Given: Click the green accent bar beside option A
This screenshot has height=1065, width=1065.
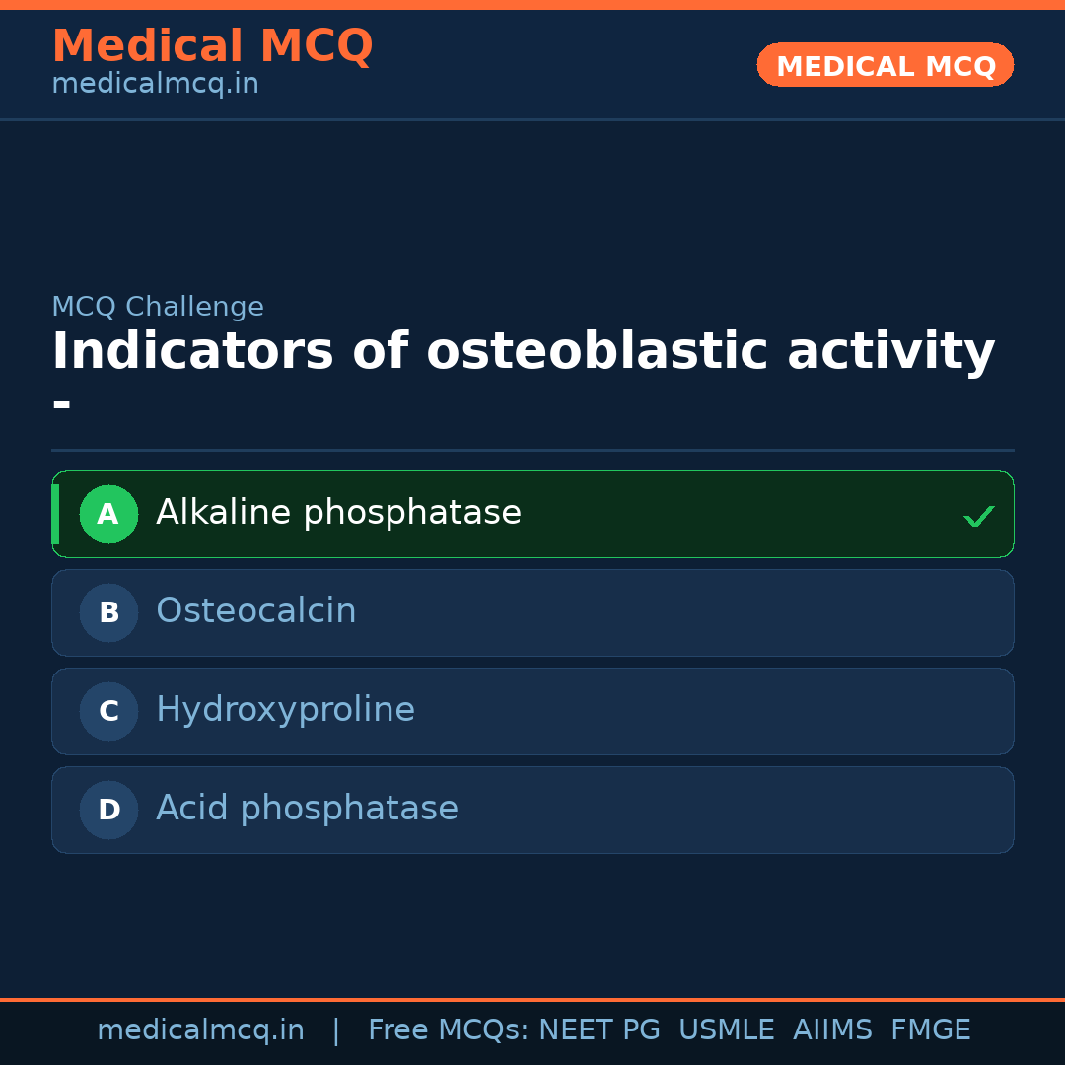Looking at the screenshot, I should [x=54, y=514].
